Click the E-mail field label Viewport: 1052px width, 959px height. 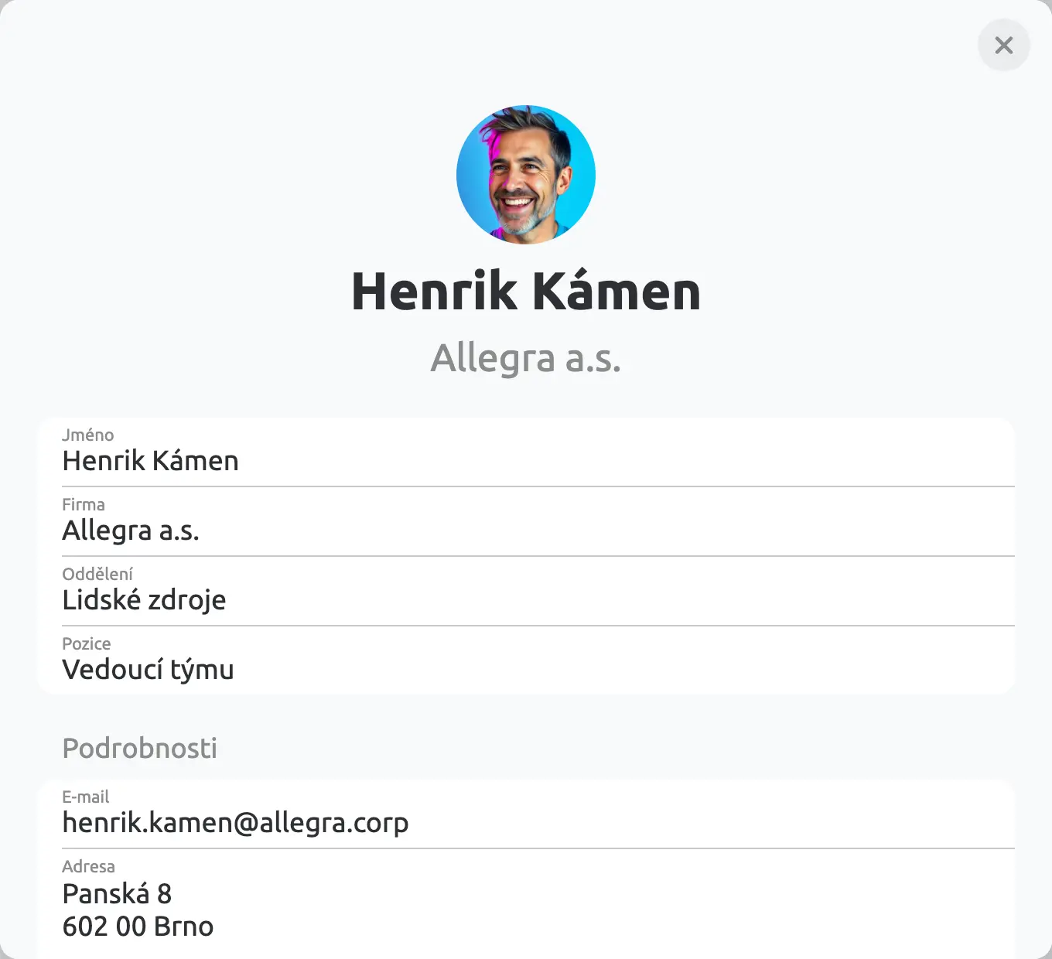click(x=85, y=797)
